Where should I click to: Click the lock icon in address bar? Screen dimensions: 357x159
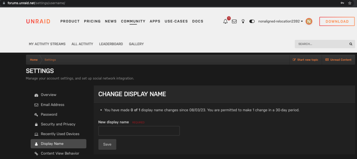point(4,3)
